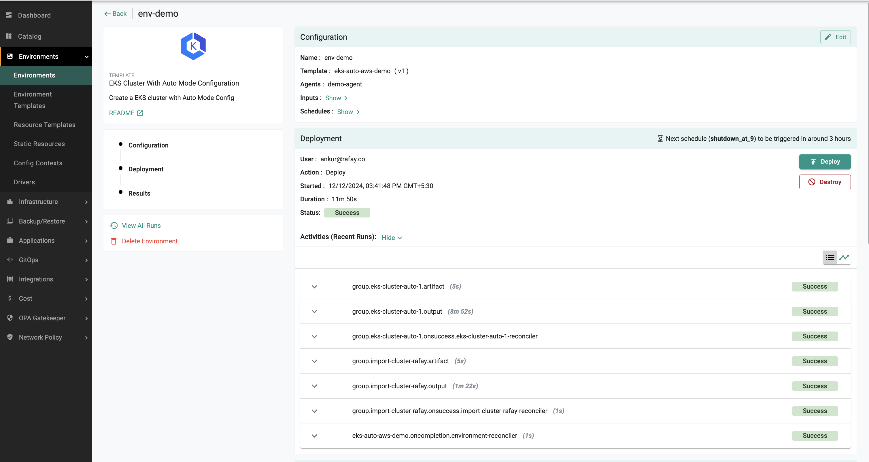Jump to Configuration step
Screen dimensions: 869x462
(148, 145)
